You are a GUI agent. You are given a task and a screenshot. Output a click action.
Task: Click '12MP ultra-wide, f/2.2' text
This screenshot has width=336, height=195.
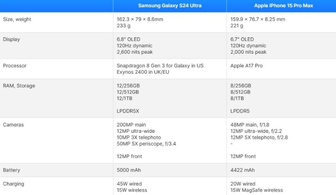(x=256, y=131)
